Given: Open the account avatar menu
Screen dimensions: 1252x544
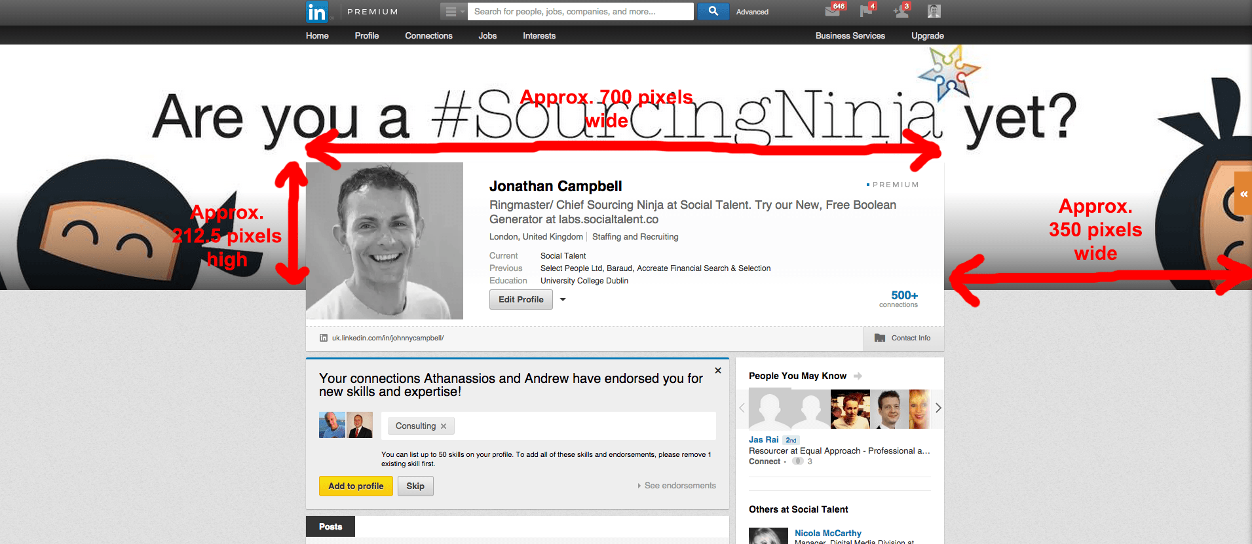Looking at the screenshot, I should (x=934, y=10).
